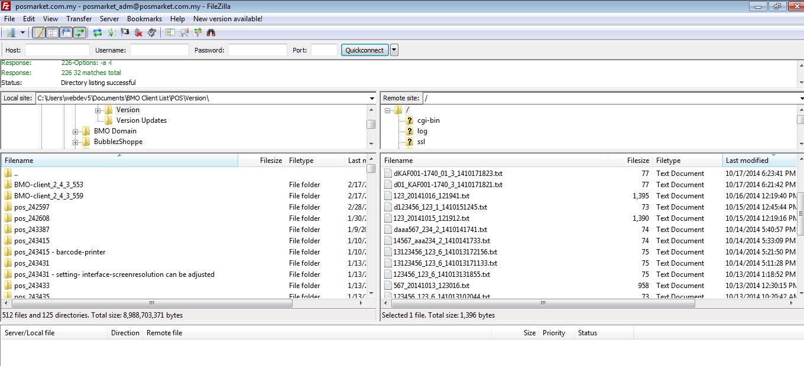Focus the Password input field
Screen dimensions: 804x366
(x=258, y=50)
